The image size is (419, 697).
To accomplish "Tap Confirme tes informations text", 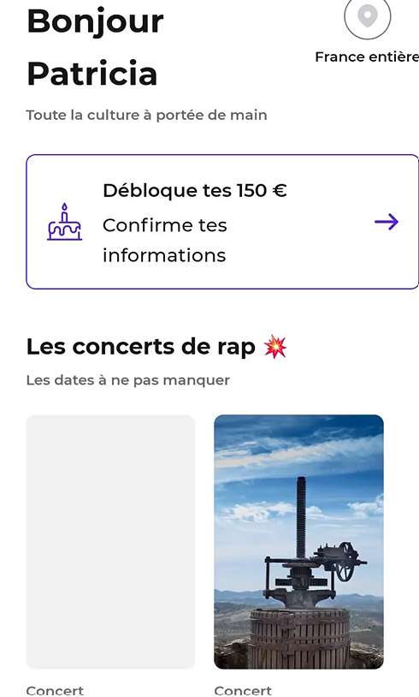I will (x=165, y=240).
